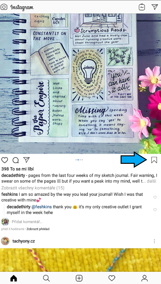161x284 pixels.
Task: Expand the caption by tapping "další"
Action: tap(151, 181)
